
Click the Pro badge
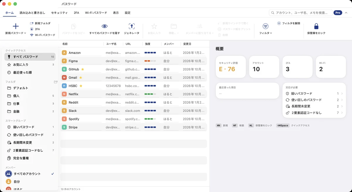pyautogui.click(x=338, y=13)
